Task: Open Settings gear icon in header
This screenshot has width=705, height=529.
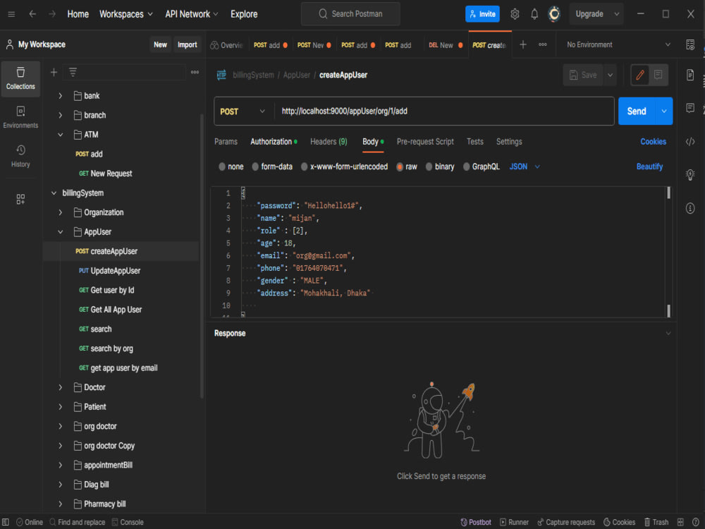Action: [x=515, y=14]
